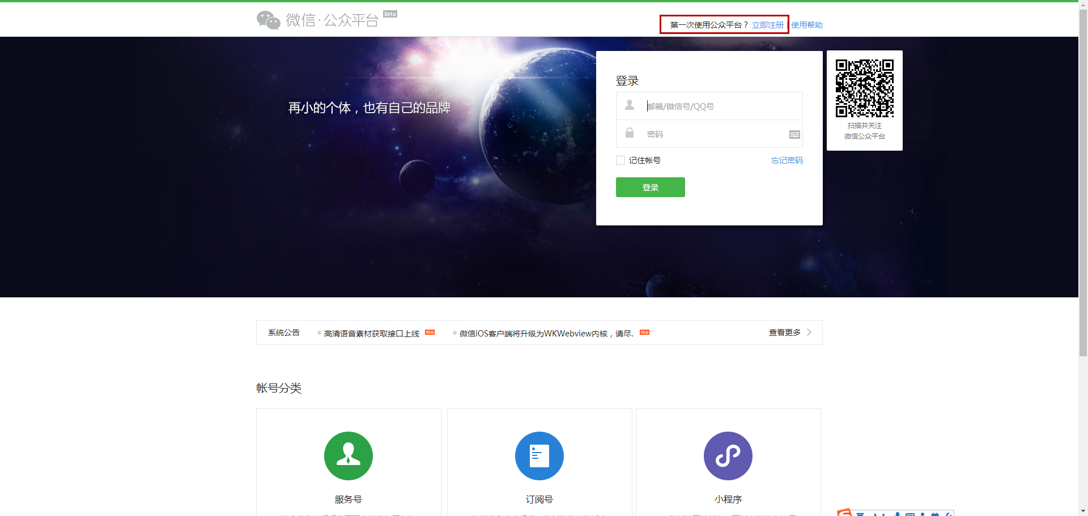Image resolution: width=1088 pixels, height=516 pixels.
Task: Select the green 服务号 service account icon
Action: tap(348, 455)
